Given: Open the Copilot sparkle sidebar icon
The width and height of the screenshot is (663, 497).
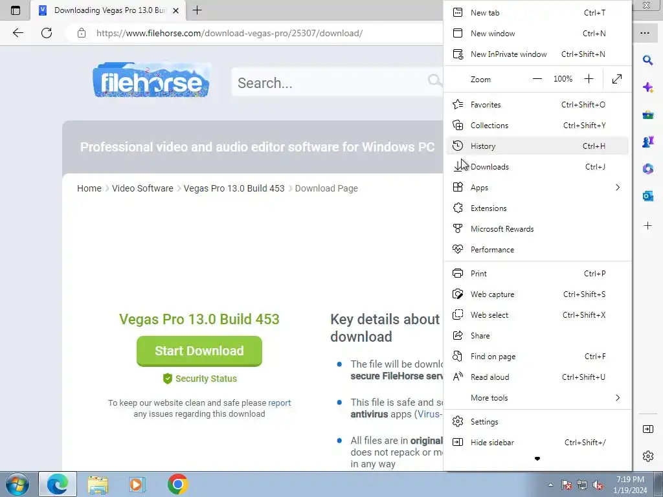Looking at the screenshot, I should (647, 87).
